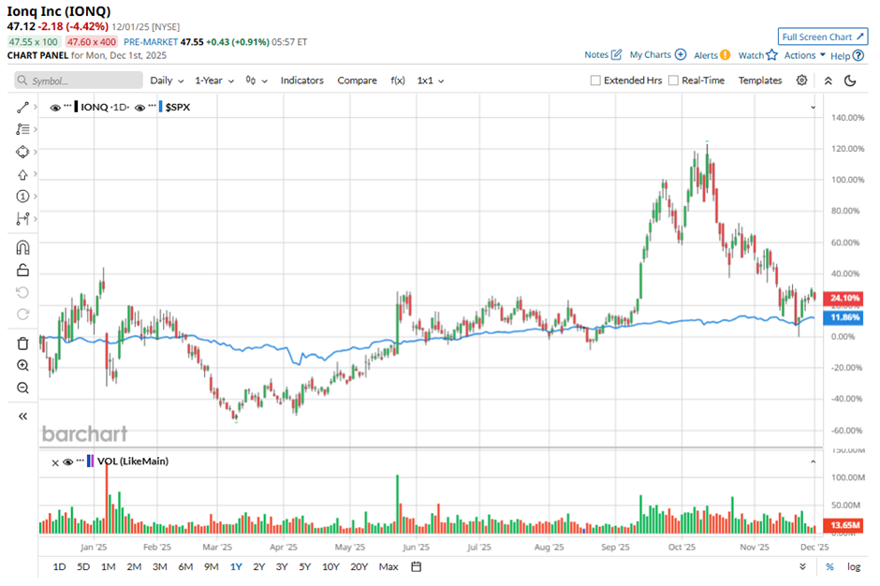Viewport: 880px width, 586px height.
Task: Remove the VOL indicator pane
Action: 55,463
